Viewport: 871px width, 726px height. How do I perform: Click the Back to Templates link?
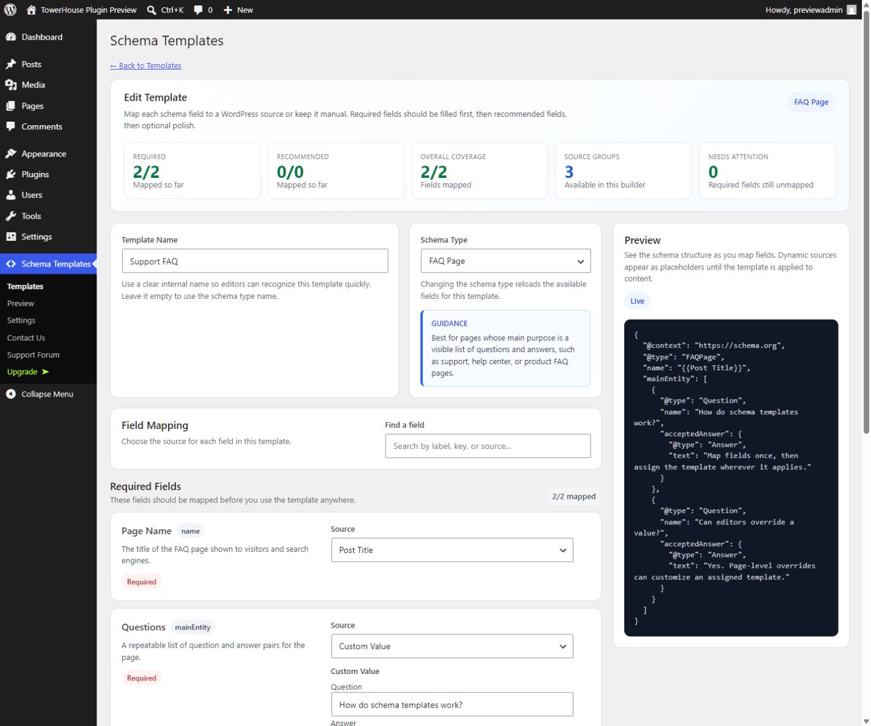[145, 65]
